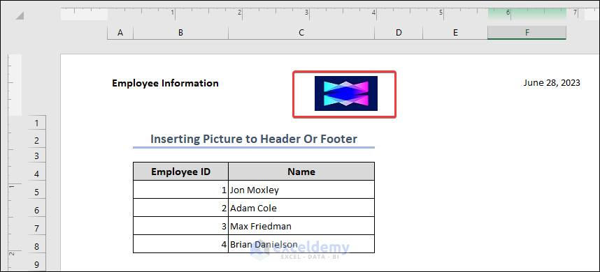Select row 1 header
Viewport: 600px width, 272px height.
click(x=37, y=123)
